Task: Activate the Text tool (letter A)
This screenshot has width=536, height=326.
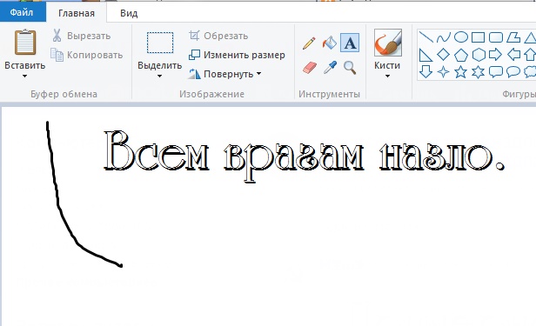Action: coord(350,43)
